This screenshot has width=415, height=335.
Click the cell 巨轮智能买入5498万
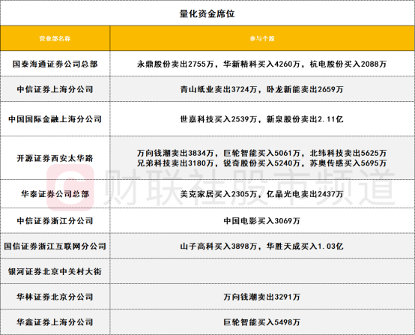pos(262,322)
